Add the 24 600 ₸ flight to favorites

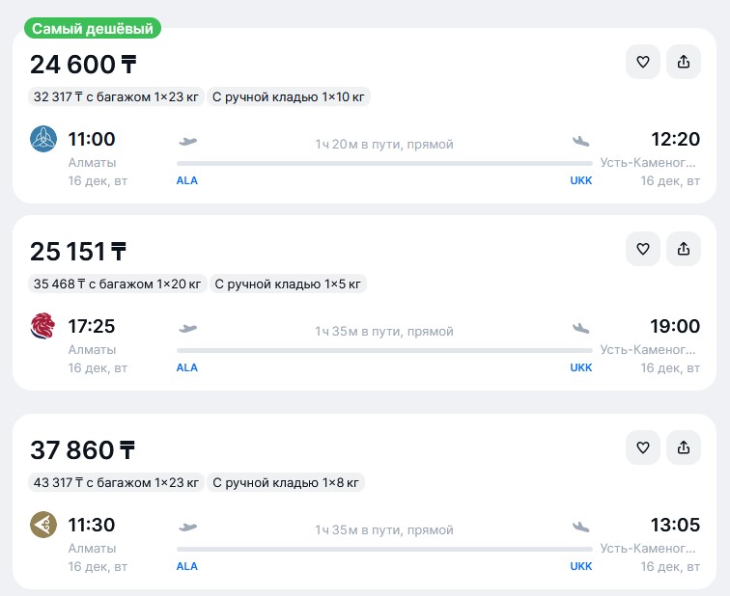643,62
